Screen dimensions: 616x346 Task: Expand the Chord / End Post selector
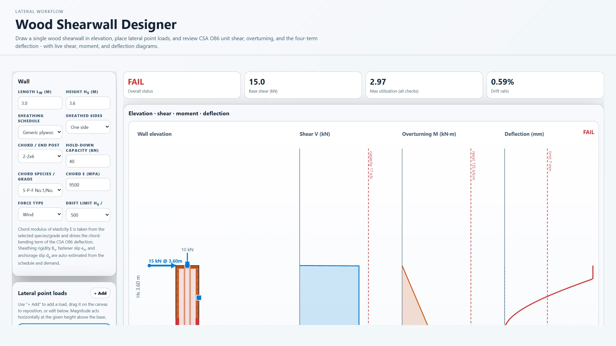[40, 156]
